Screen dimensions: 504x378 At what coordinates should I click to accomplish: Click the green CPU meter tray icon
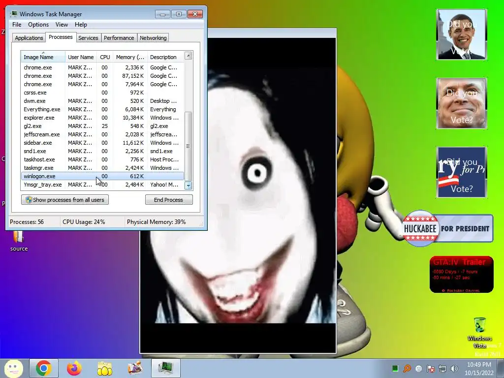tap(395, 369)
